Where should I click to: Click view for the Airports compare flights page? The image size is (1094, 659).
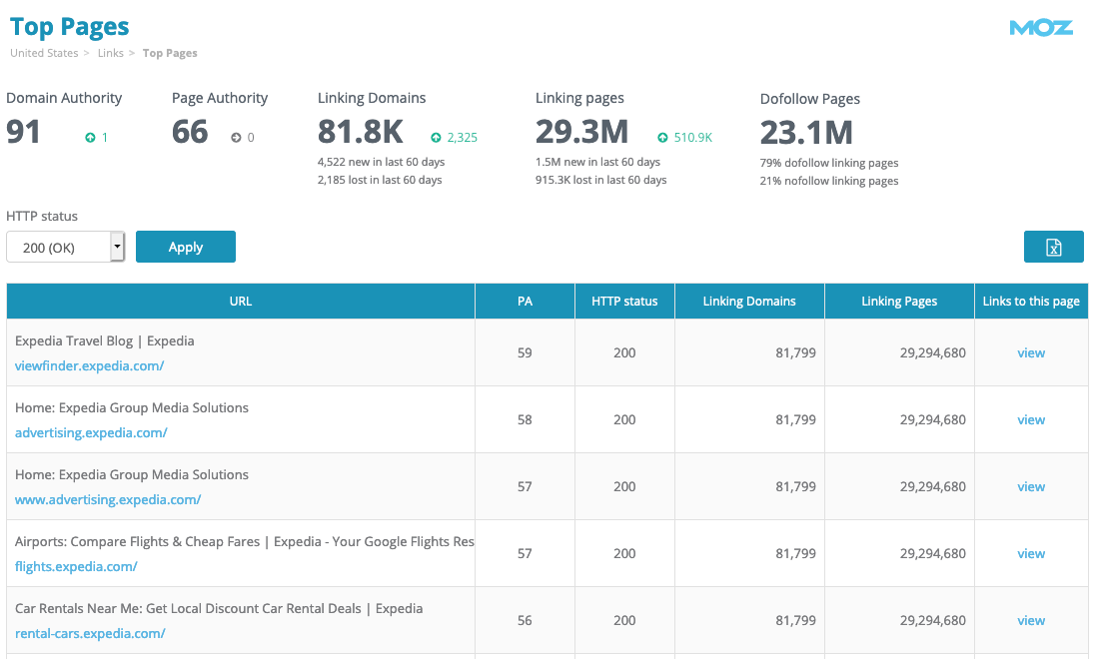pyautogui.click(x=1031, y=553)
